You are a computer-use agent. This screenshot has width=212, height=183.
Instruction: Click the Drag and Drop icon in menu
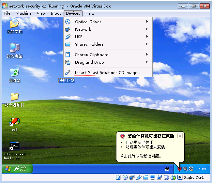pos(68,62)
